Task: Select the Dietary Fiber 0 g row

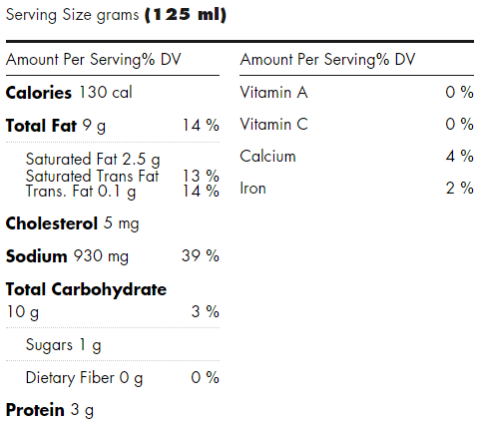Action: tap(123, 378)
